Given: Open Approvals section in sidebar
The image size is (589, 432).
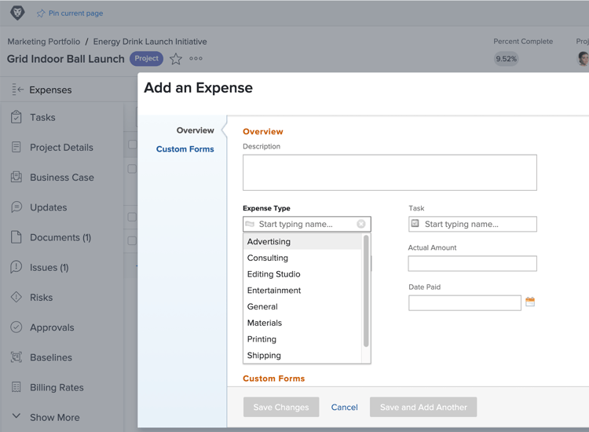Looking at the screenshot, I should pyautogui.click(x=52, y=328).
